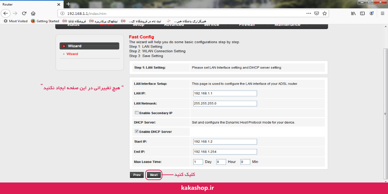Image resolution: width=388 pixels, height=194 pixels.
Task: Click the page vertical scrollbar thumb
Action: click(385, 113)
